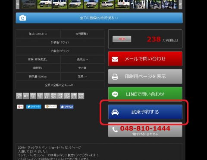The image size is (207, 160).
Task: Click the 排気量:5200cc cell
Action: 38,77
